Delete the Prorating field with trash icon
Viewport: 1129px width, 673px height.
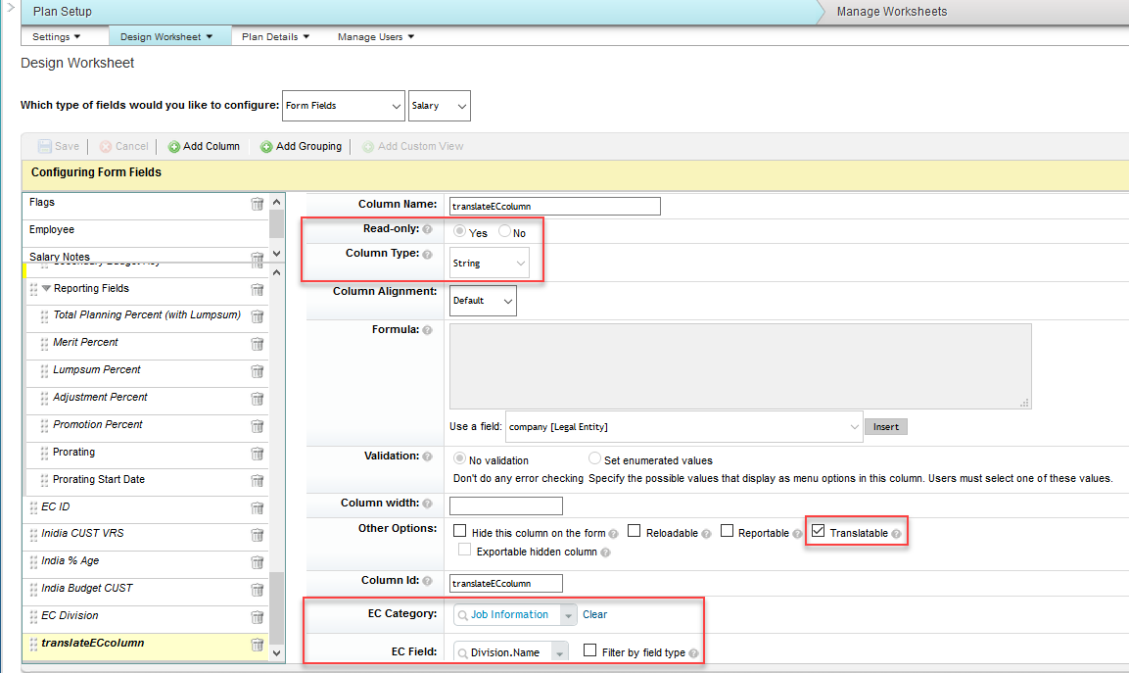coord(258,454)
